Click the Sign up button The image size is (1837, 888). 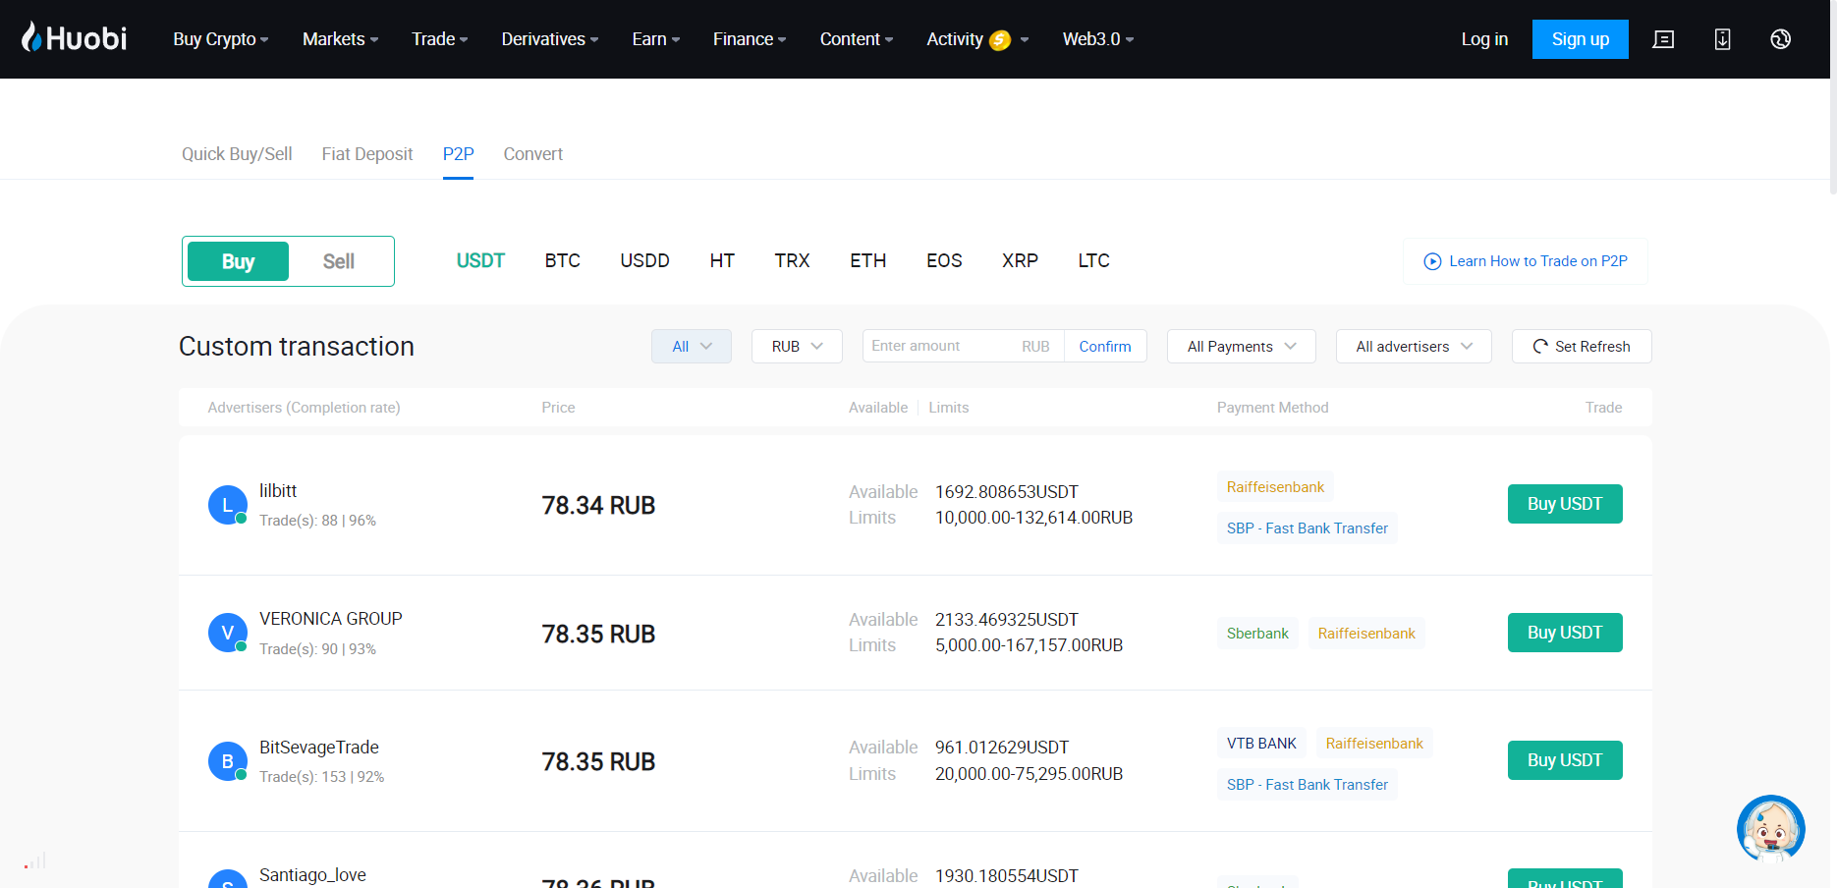(x=1580, y=39)
